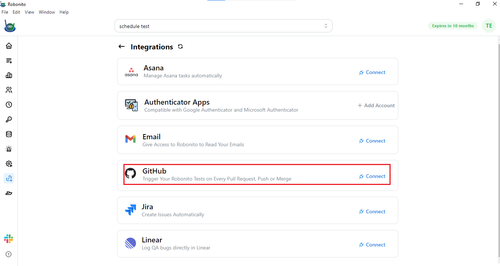Open the Help menu

(x=64, y=12)
